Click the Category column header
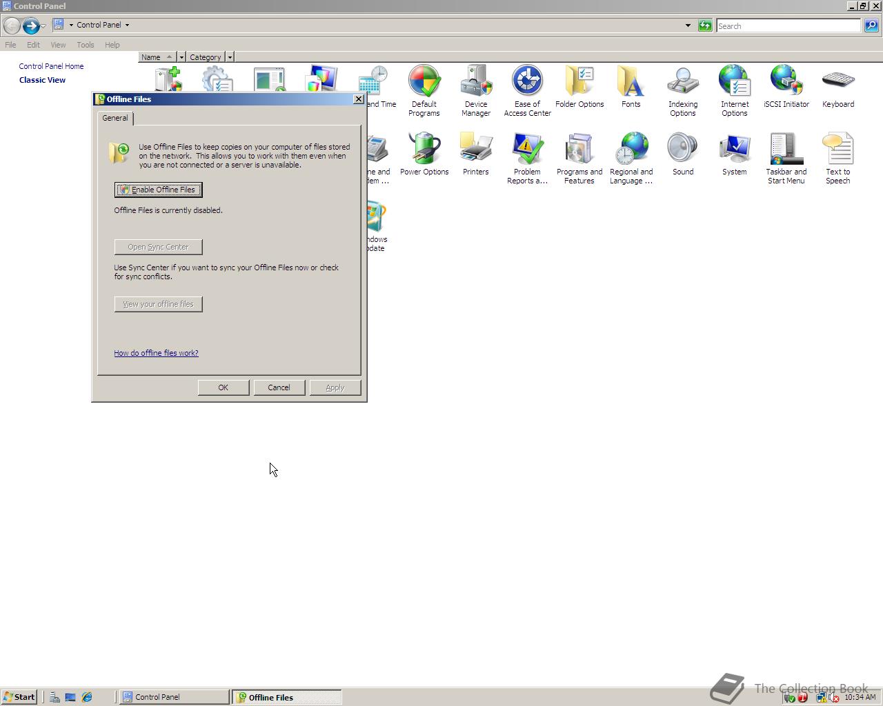883x706 pixels. point(206,57)
